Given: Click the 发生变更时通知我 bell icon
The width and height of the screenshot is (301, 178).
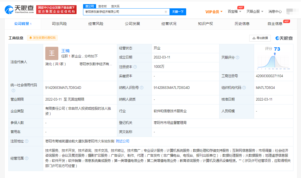Looking at the screenshot, I should coord(30,38).
